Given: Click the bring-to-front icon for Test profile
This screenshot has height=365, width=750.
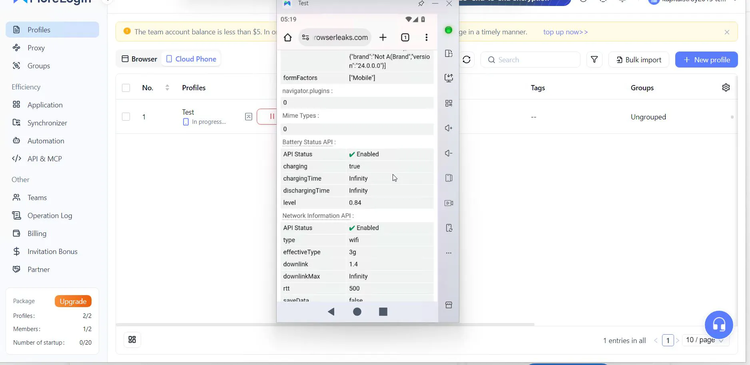Looking at the screenshot, I should (248, 117).
